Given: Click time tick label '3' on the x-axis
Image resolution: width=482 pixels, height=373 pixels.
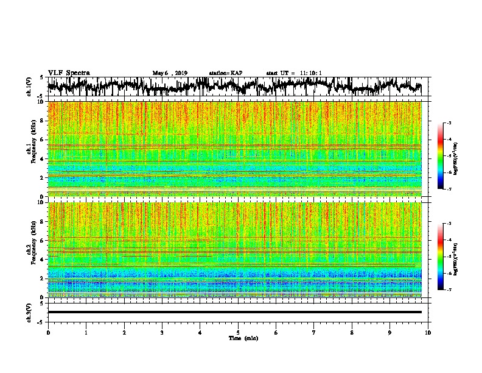Looking at the screenshot, I should coord(162,333).
